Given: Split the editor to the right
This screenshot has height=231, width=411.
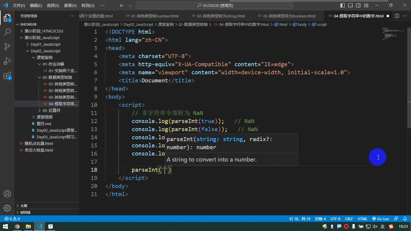Looking at the screenshot, I should [x=397, y=16].
